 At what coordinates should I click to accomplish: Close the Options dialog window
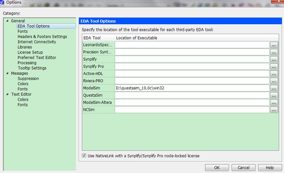(277, 1)
